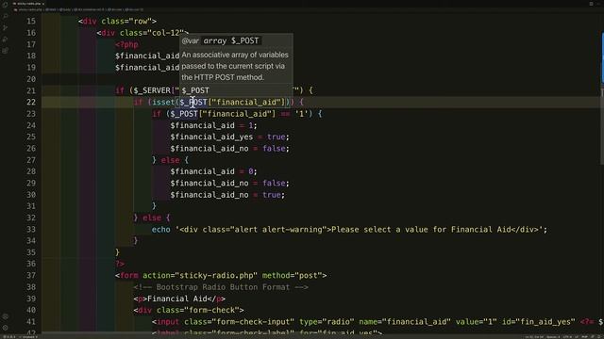Screen dimensions: 604x339
Task: Click $_SERVER on line 21
Action: coord(152,90)
